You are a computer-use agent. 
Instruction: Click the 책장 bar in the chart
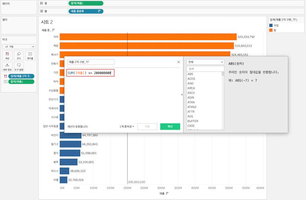(147, 46)
